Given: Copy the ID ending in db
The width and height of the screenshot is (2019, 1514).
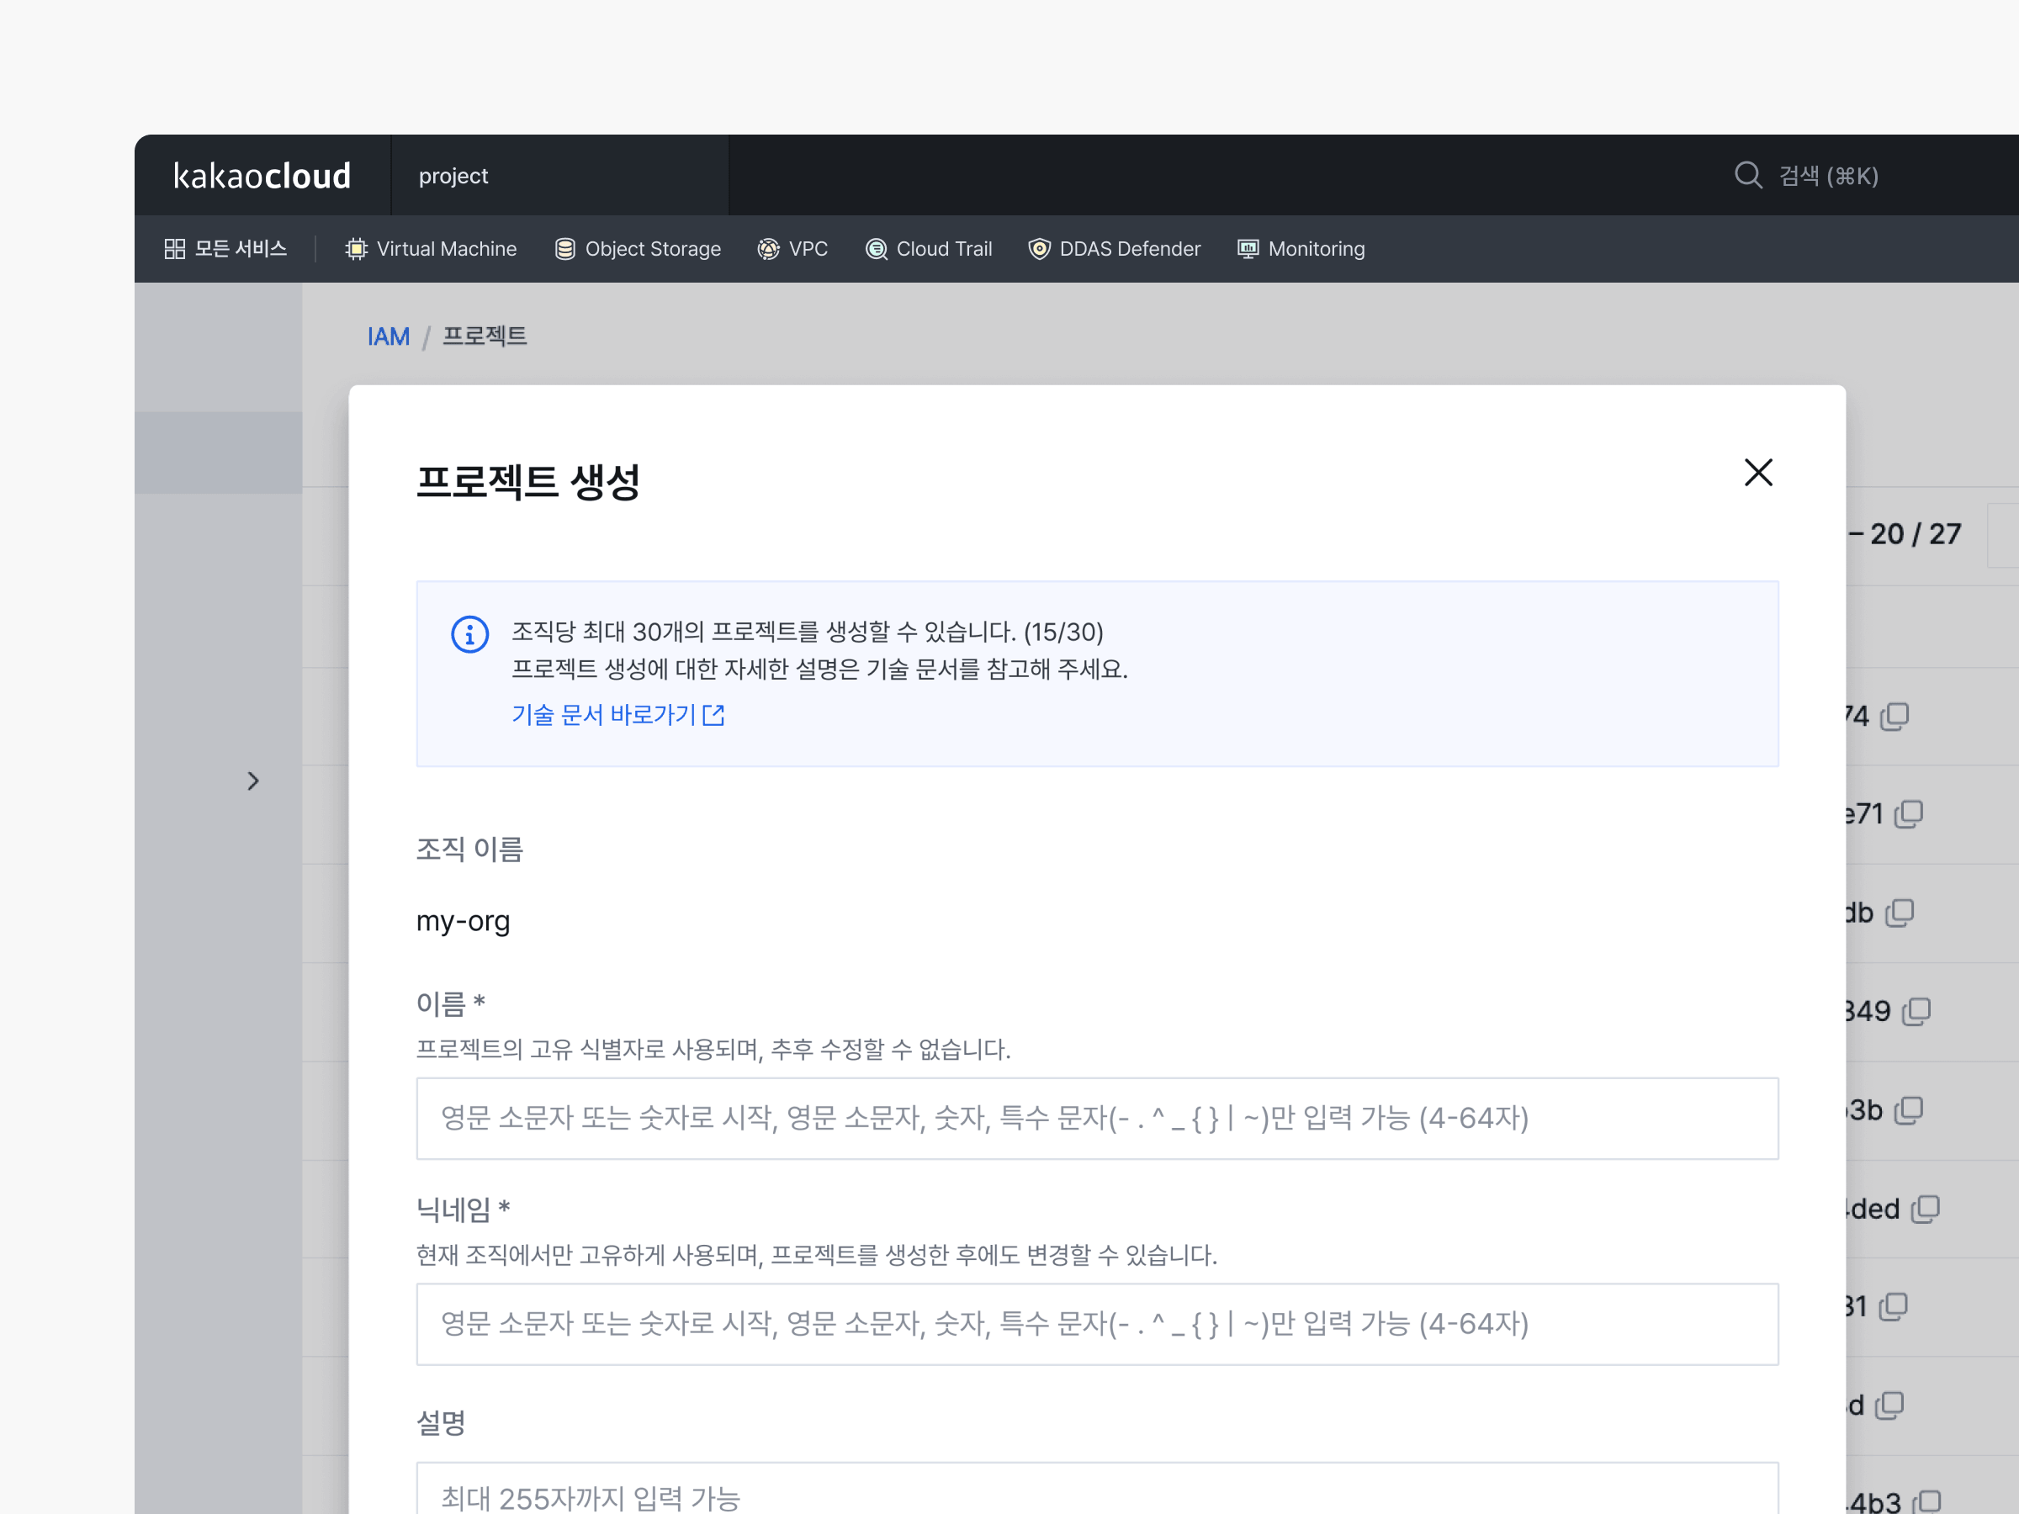Looking at the screenshot, I should pos(1899,913).
